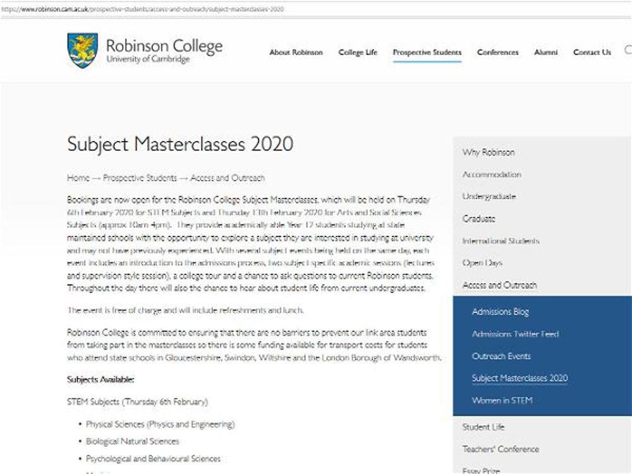Screen dimensions: 632x474
Task: Select Women in STEM sidebar item
Action: pos(502,400)
